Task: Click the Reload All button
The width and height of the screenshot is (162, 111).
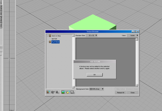Action: point(121,93)
